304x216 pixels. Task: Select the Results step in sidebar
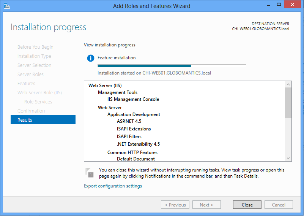pos(43,120)
